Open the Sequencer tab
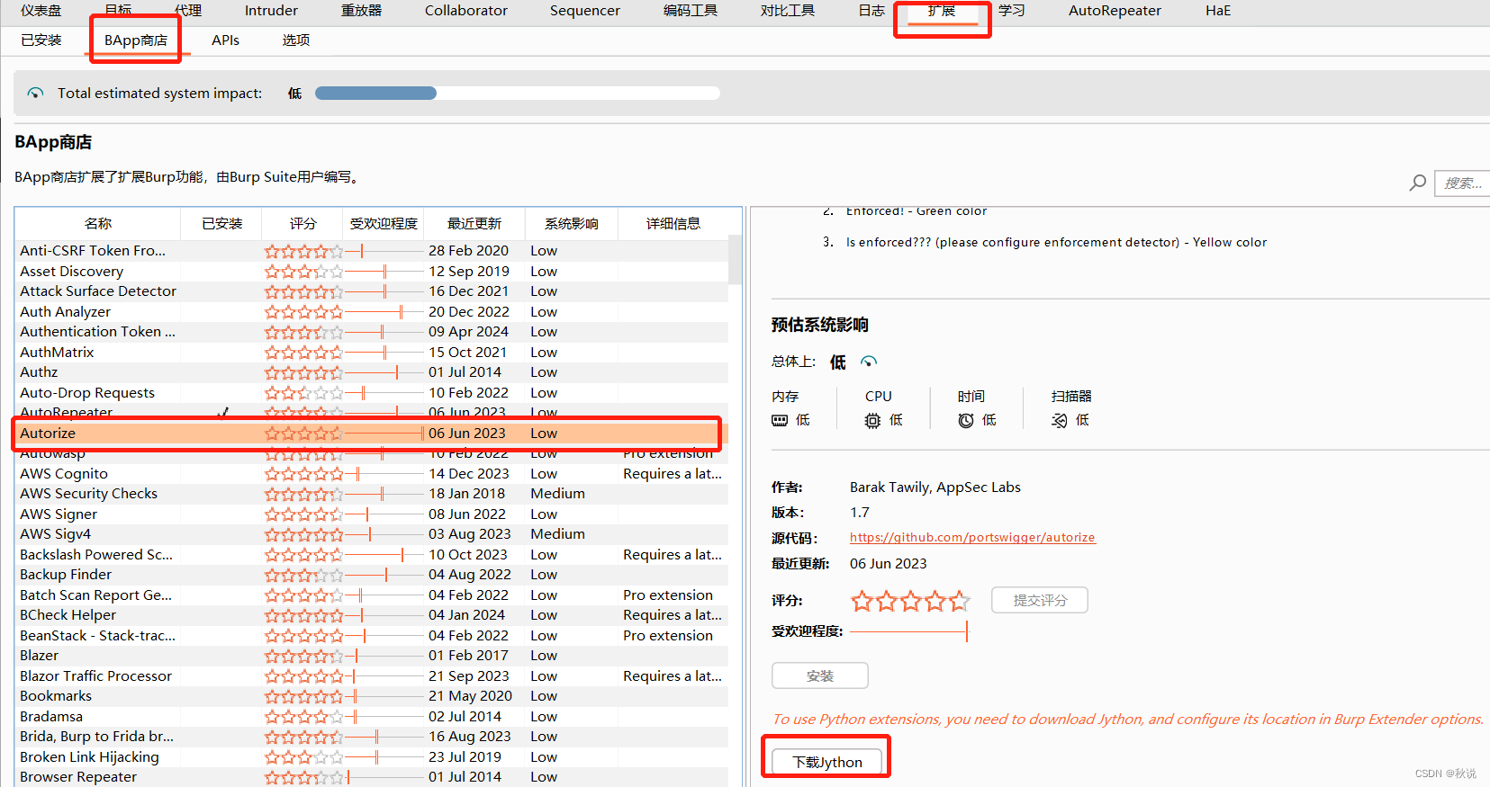Screen dimensions: 1490x787 585,11
